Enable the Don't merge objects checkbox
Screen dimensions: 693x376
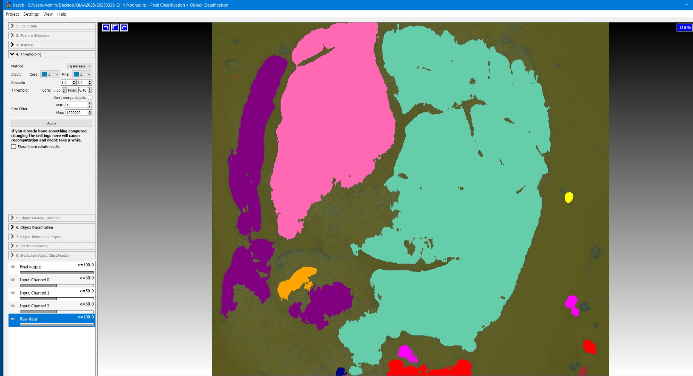[90, 97]
